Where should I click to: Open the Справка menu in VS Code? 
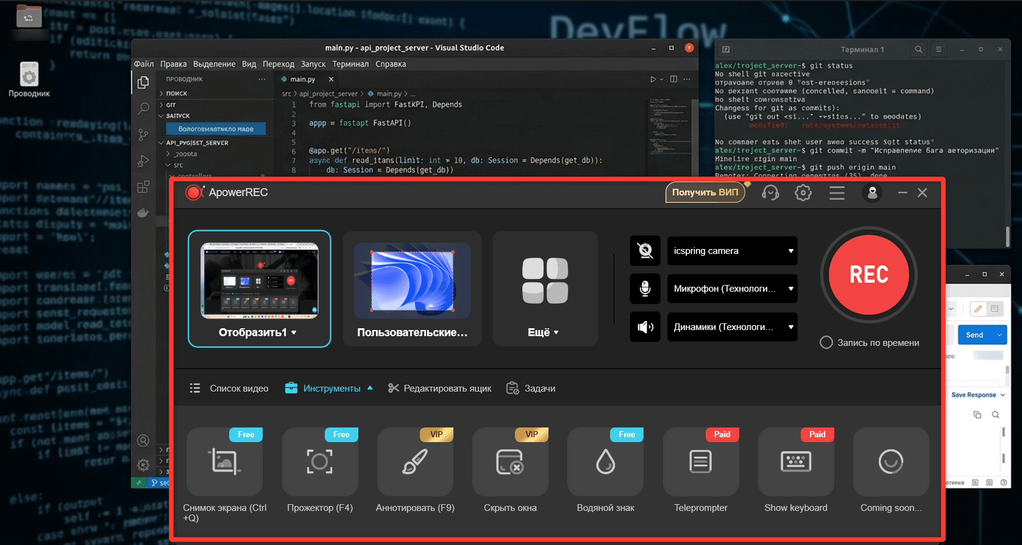tap(391, 64)
